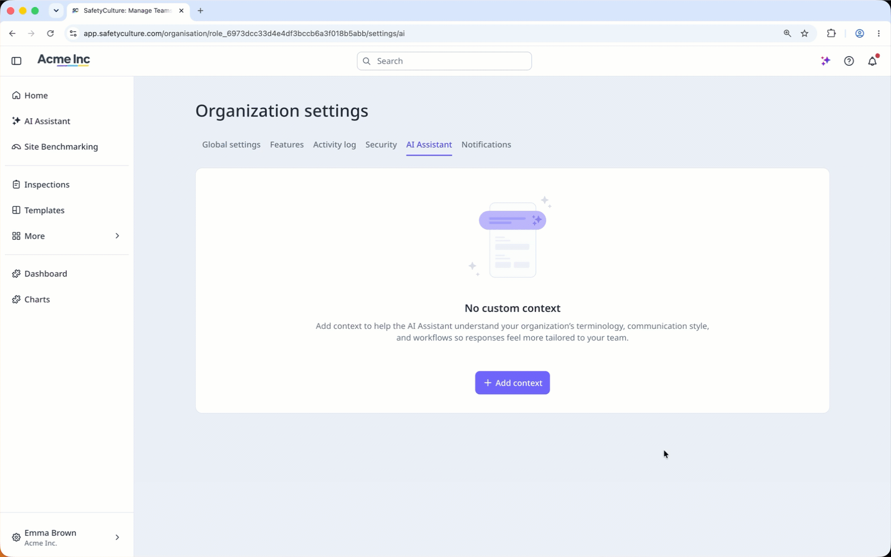Click the browser address bar URL
Image resolution: width=891 pixels, height=557 pixels.
tap(244, 33)
